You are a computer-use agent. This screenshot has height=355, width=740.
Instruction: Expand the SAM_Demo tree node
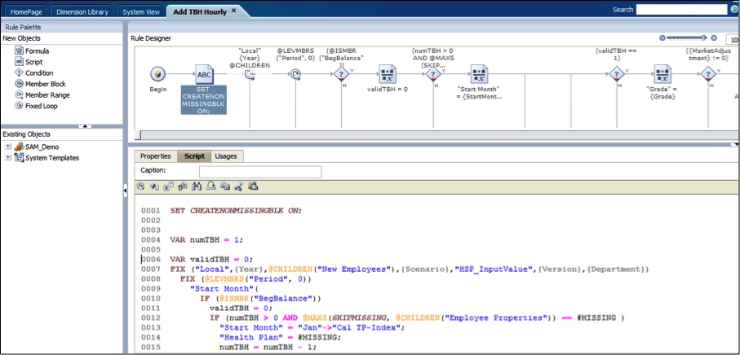[8, 147]
